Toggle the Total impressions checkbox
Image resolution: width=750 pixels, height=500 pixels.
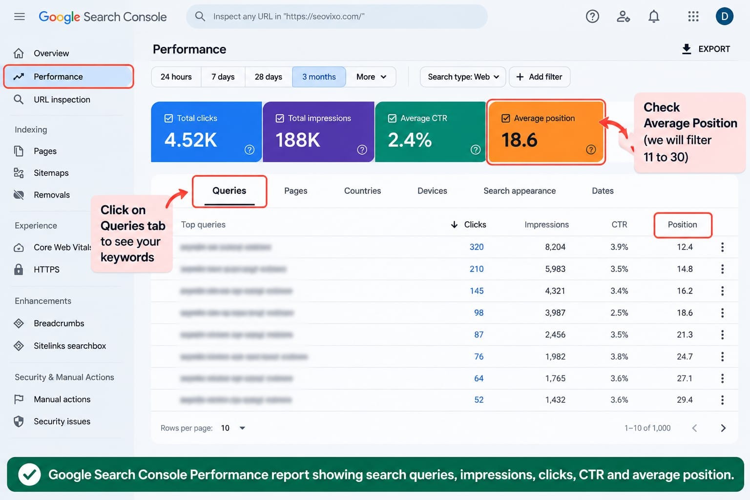(280, 118)
